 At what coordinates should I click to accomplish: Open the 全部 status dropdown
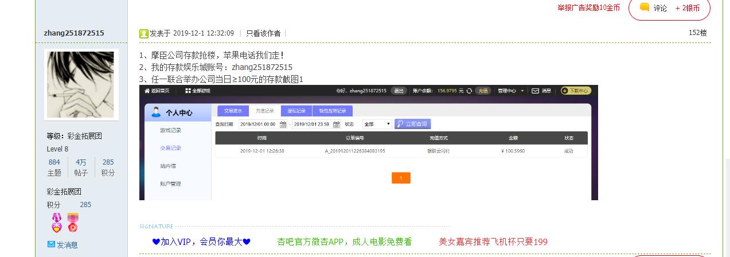[x=377, y=124]
